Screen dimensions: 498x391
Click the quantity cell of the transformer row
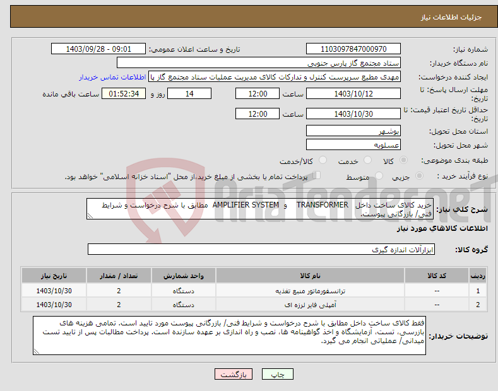[x=119, y=291]
